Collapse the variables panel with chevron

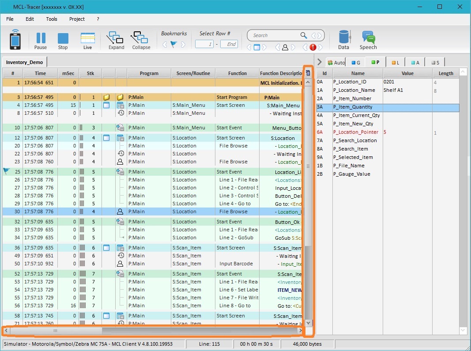(x=320, y=62)
